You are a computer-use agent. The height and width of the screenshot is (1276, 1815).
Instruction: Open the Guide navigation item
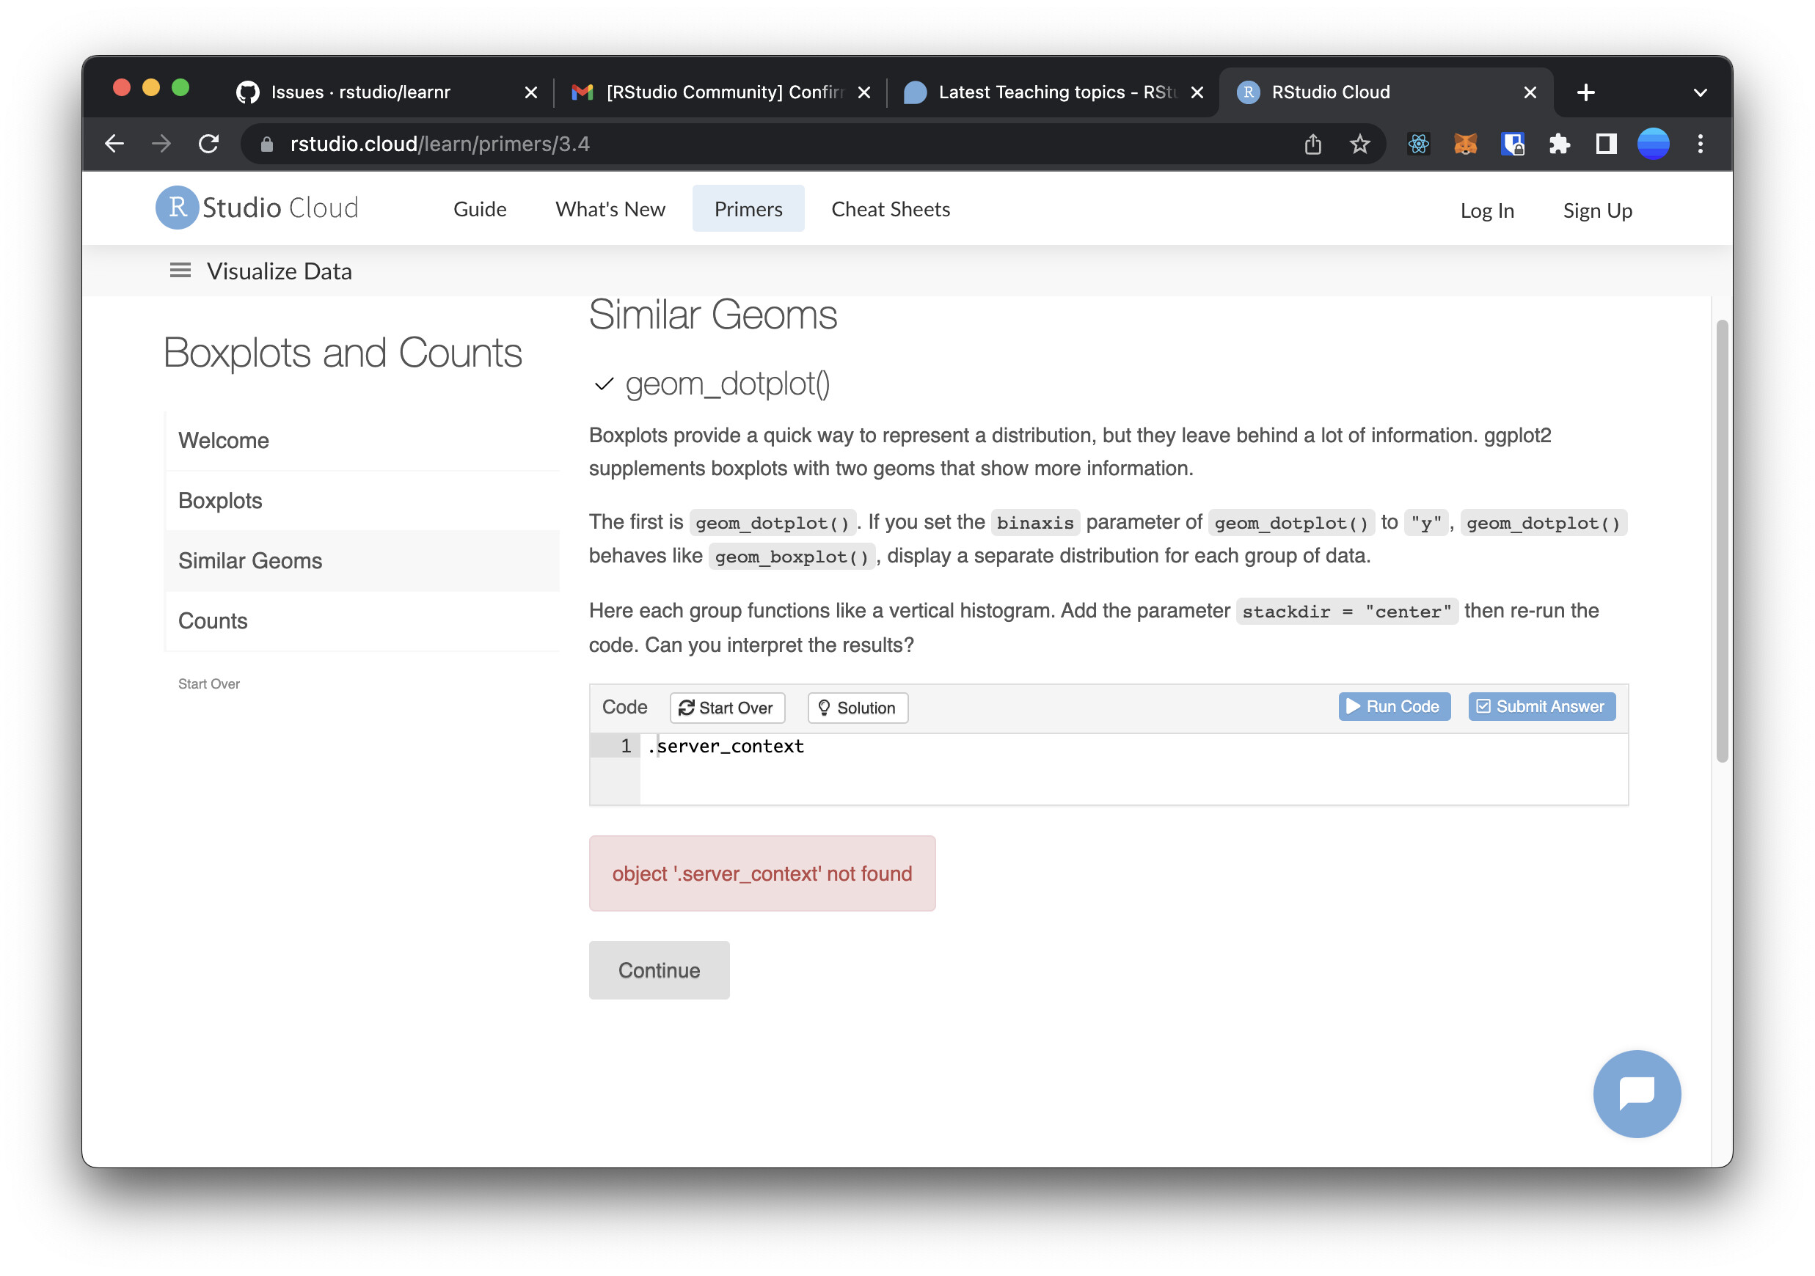(480, 208)
